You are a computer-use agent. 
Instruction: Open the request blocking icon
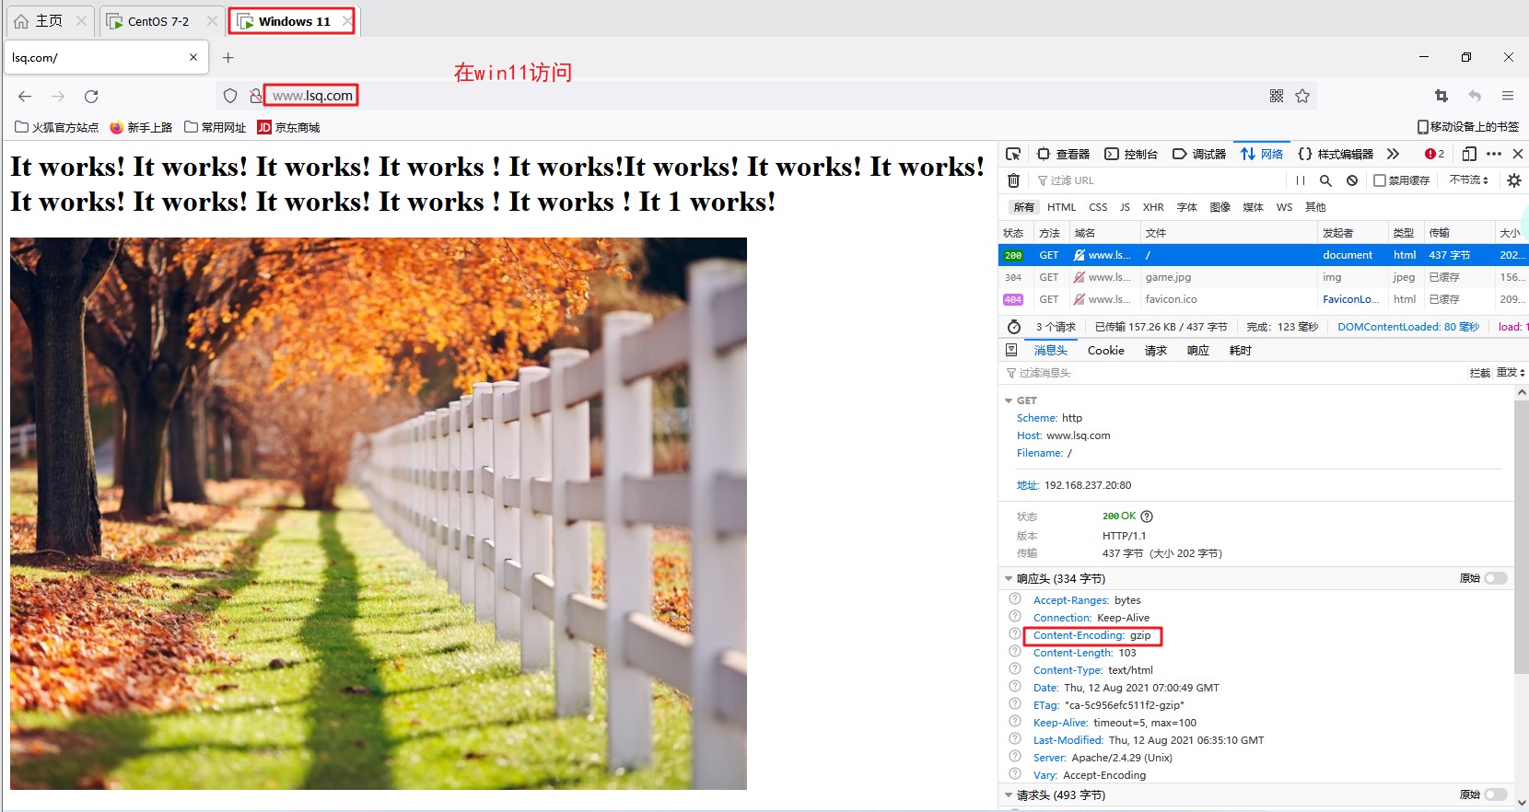[x=1351, y=180]
